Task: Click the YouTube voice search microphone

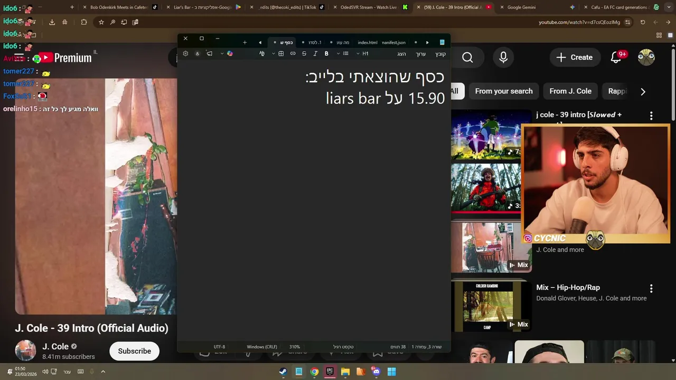Action: point(503,58)
